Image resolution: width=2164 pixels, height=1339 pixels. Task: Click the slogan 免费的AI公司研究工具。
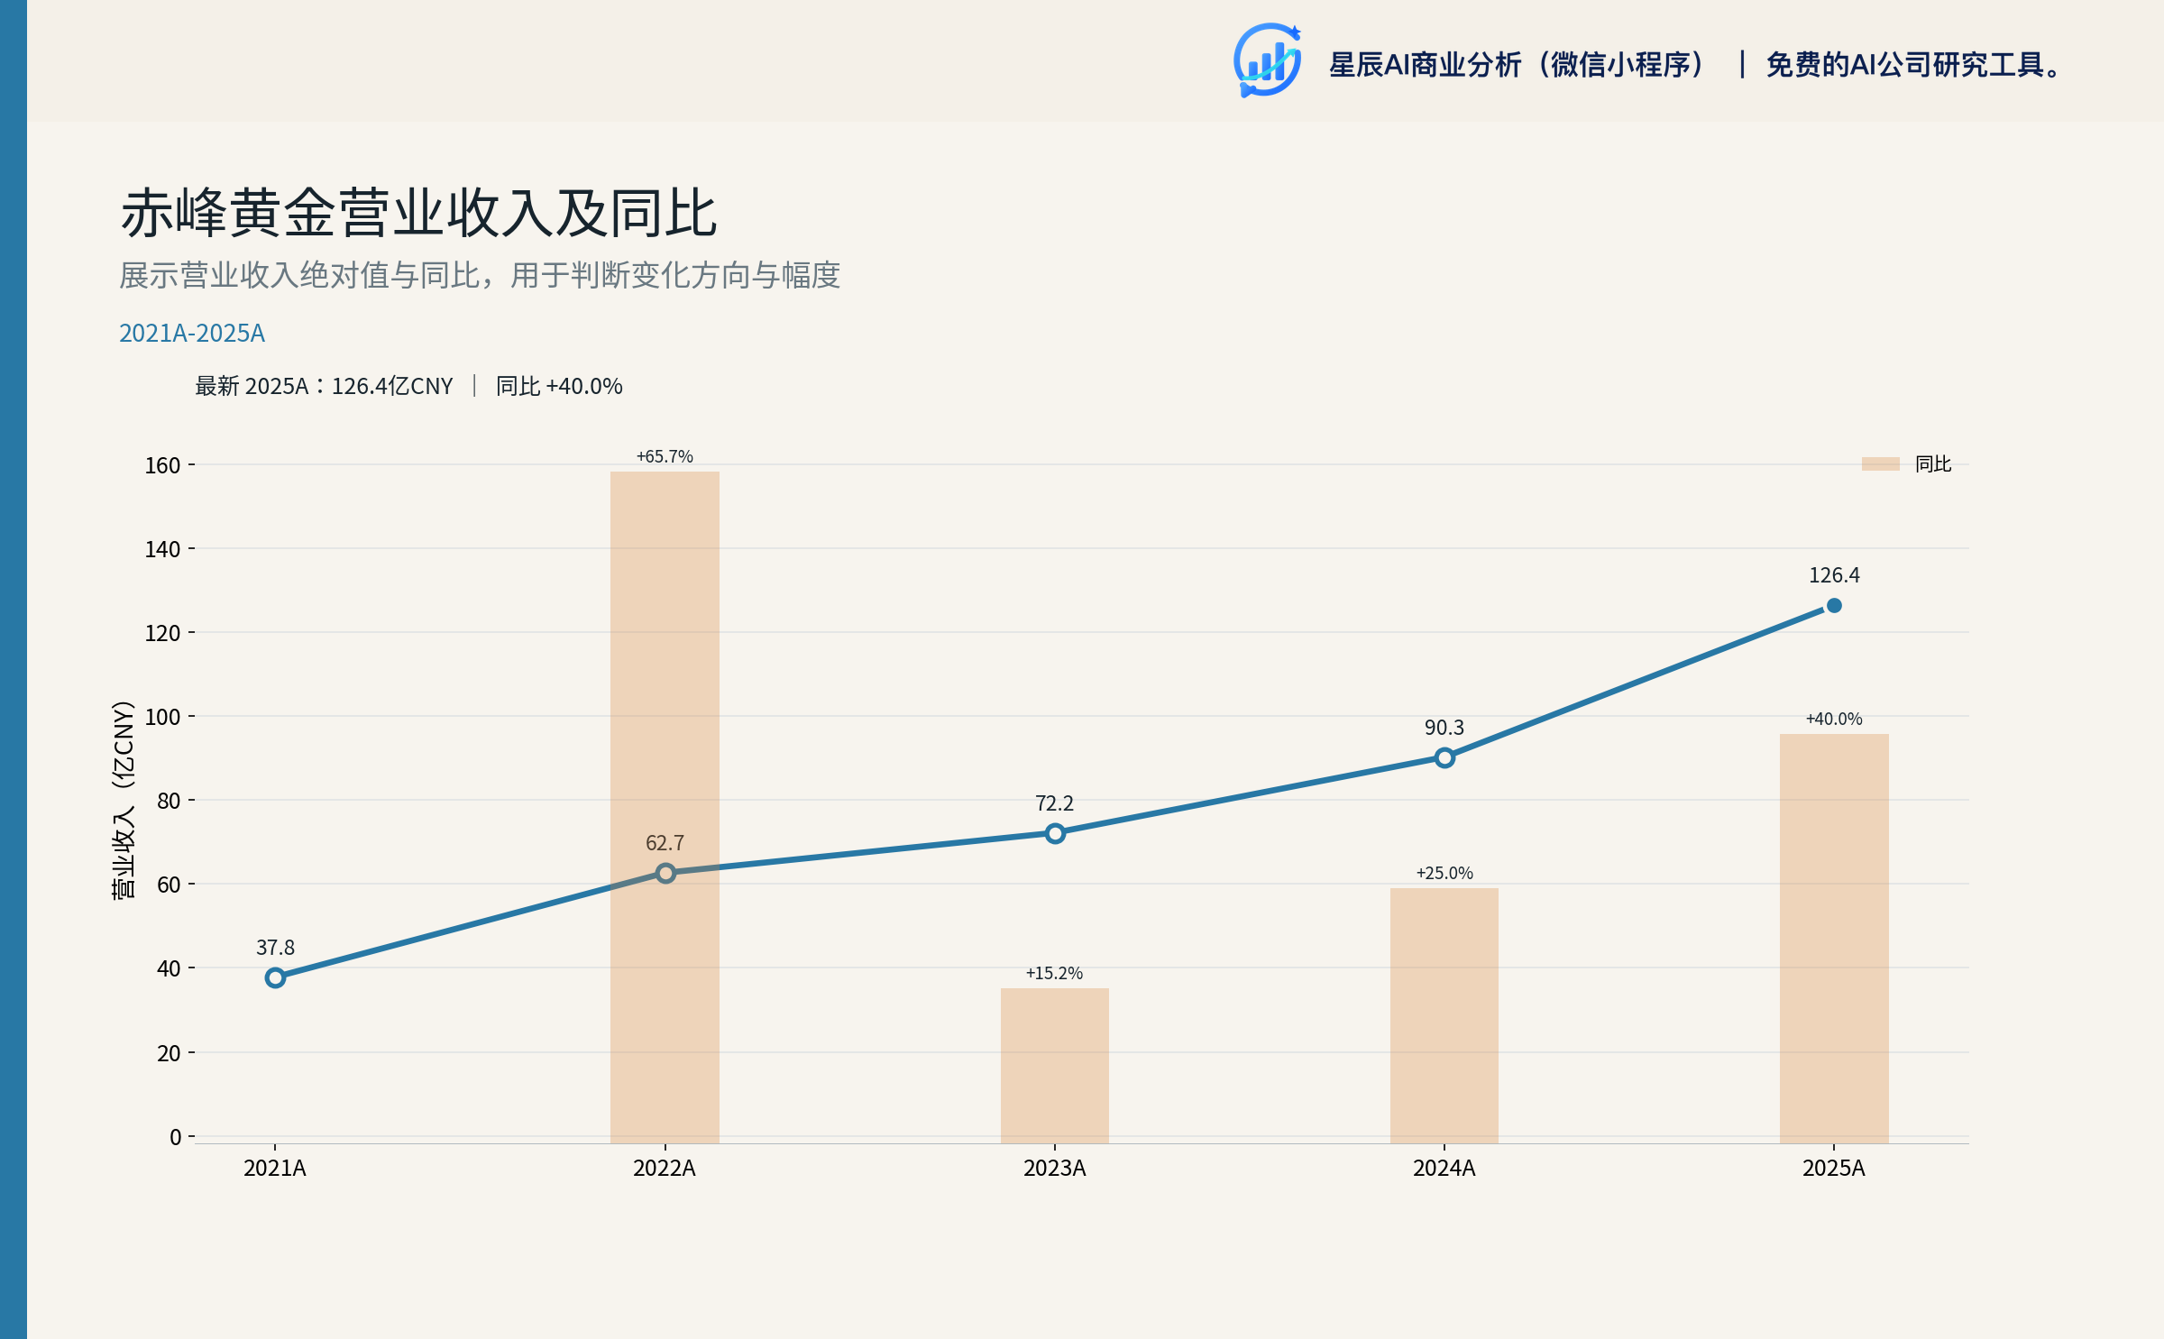(x=1915, y=65)
